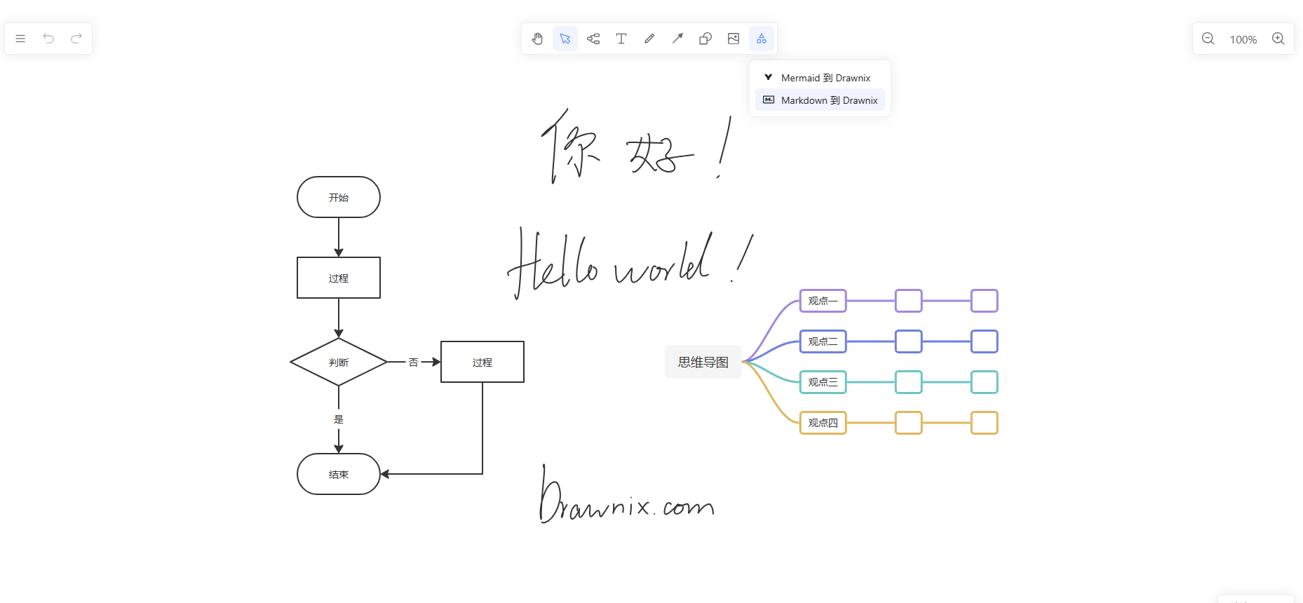Select the insert image tool

pos(734,39)
